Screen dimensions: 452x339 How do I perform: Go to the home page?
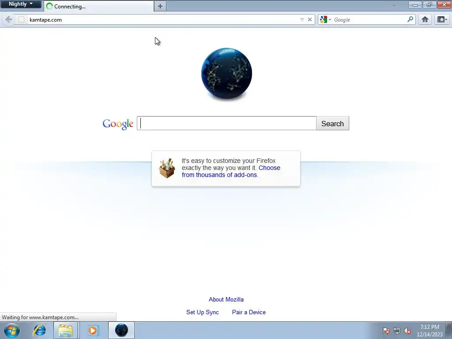(425, 19)
